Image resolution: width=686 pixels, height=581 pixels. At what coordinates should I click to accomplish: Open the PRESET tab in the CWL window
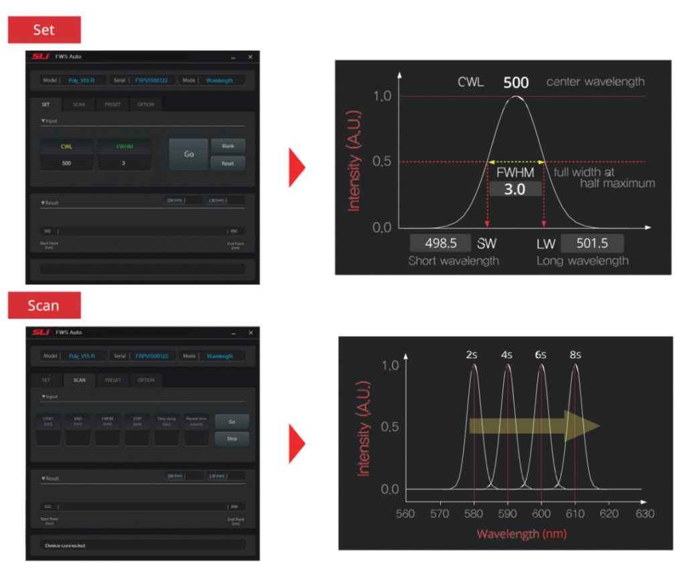(113, 104)
